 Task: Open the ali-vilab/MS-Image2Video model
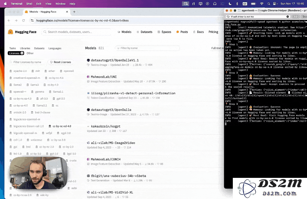click(113, 143)
